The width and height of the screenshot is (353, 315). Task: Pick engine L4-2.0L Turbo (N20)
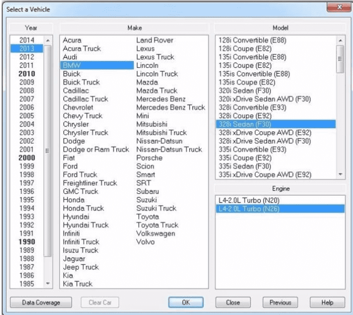249,200
